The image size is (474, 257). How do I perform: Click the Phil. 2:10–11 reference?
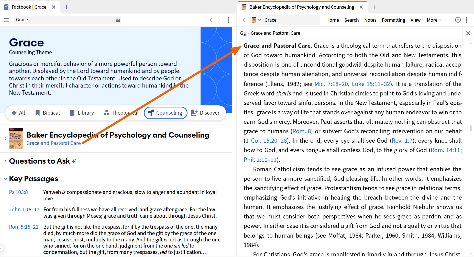[260, 160]
